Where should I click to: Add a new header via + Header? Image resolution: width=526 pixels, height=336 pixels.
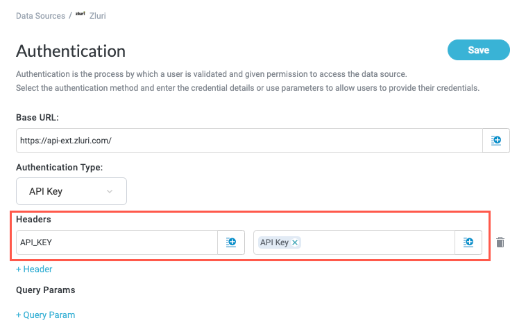34,269
